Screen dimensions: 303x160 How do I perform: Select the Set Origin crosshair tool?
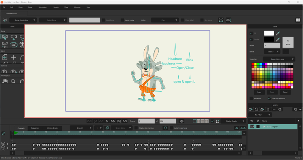click(x=14, y=57)
